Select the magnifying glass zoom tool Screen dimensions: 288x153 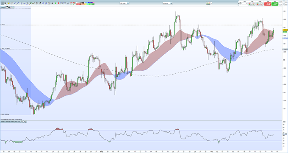tap(6, 3)
